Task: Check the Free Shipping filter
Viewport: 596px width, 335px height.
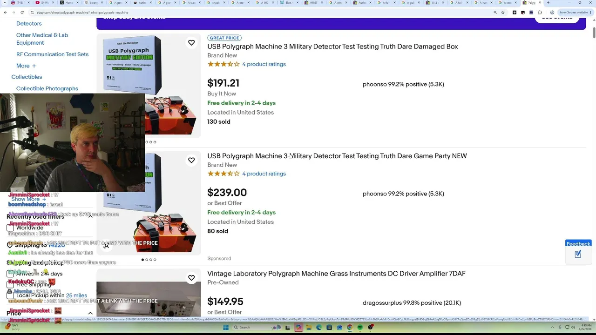Action: coord(10,285)
